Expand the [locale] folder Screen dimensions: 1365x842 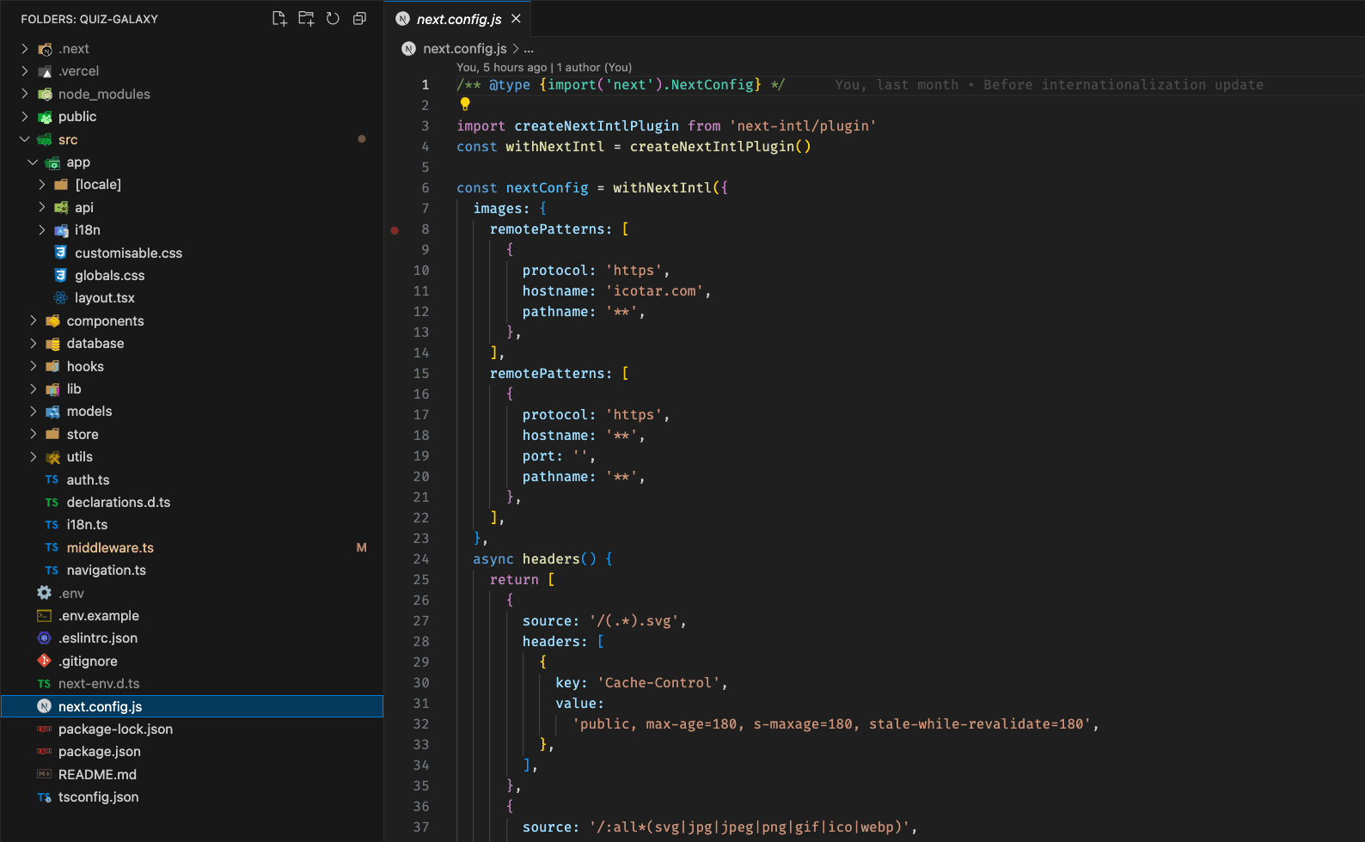coord(41,185)
